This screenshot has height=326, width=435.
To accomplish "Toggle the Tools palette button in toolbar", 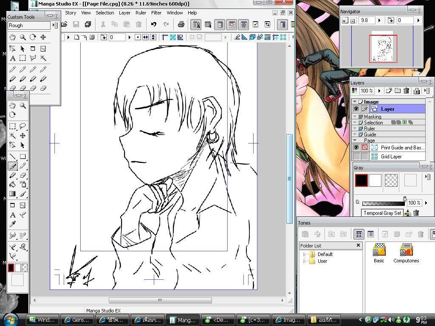I will pyautogui.click(x=196, y=25).
